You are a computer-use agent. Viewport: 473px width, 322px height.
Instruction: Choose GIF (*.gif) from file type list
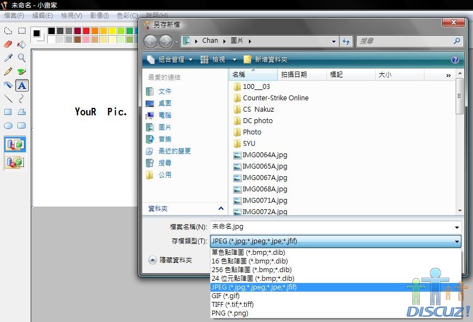[225, 295]
